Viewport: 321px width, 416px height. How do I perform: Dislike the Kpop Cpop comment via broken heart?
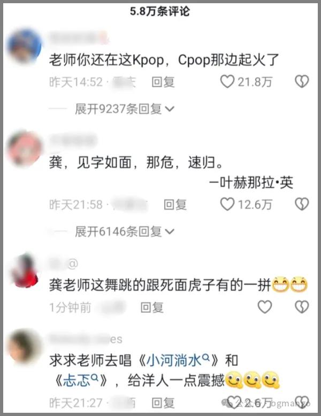[x=302, y=81]
